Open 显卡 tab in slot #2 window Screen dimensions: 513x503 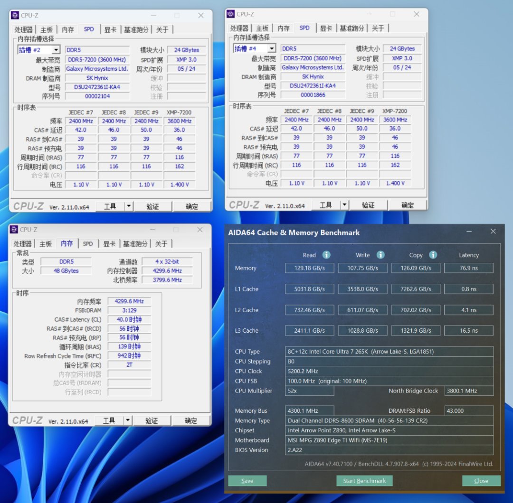110,30
